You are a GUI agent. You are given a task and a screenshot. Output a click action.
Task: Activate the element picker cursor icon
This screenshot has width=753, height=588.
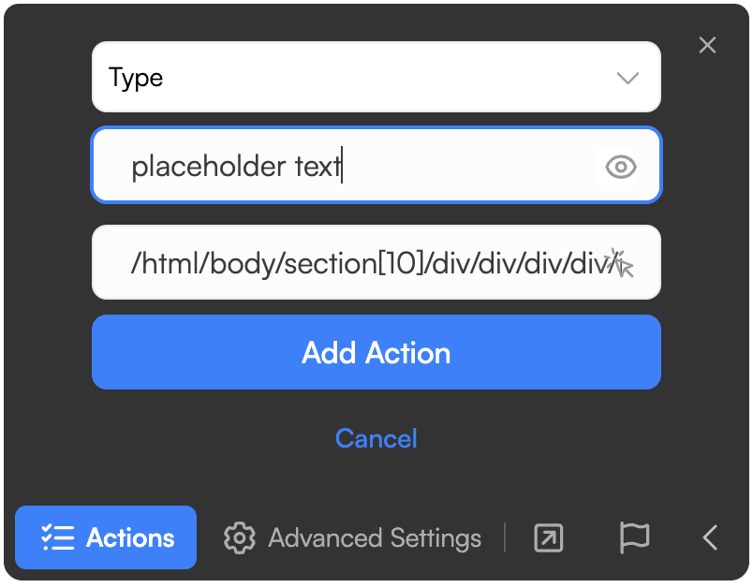619,263
